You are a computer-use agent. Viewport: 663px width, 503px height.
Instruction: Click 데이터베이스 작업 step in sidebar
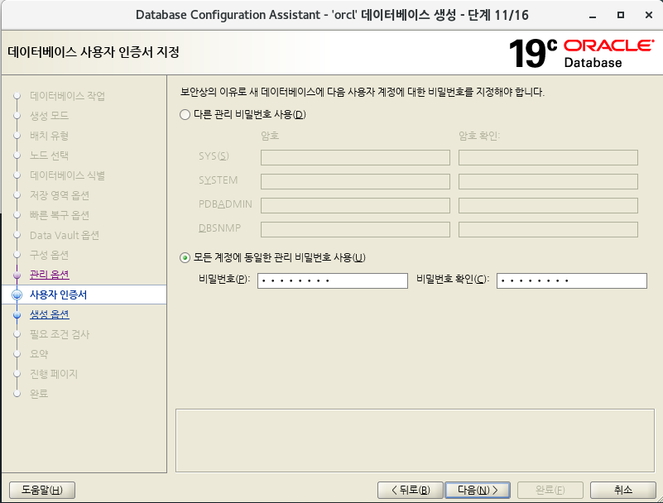[67, 96]
